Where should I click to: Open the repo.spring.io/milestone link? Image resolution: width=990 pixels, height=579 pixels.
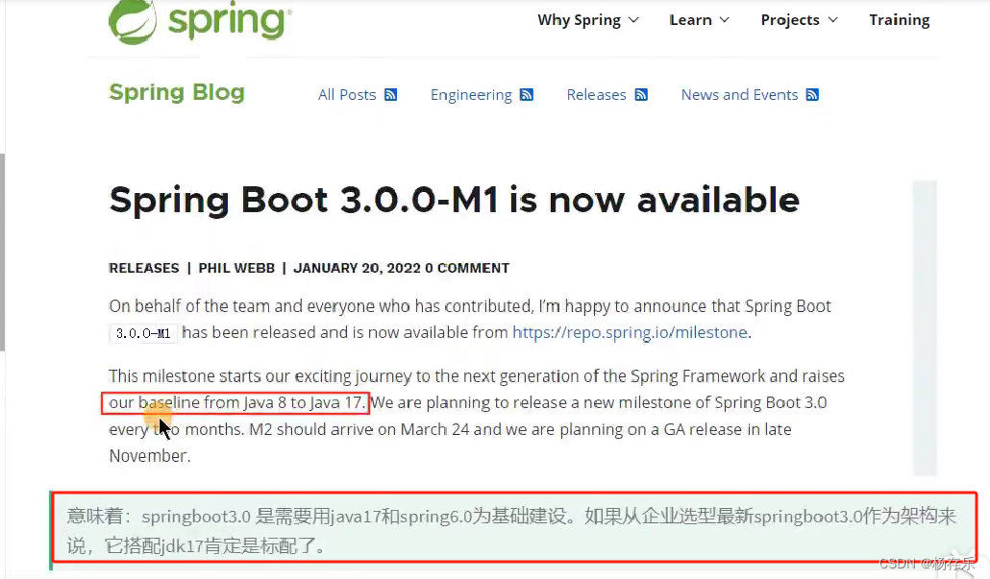point(630,332)
